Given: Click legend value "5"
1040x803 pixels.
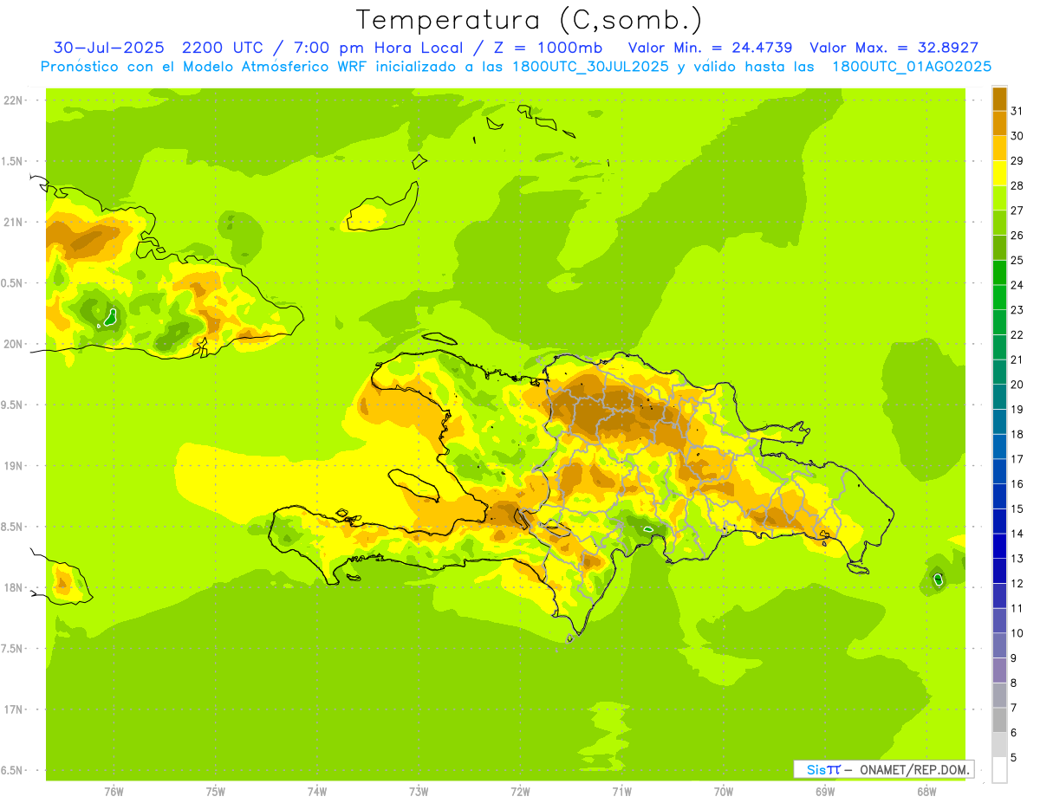Looking at the screenshot, I should (1014, 757).
